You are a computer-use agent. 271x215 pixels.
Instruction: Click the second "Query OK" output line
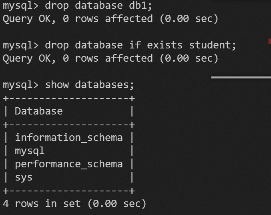click(110, 58)
